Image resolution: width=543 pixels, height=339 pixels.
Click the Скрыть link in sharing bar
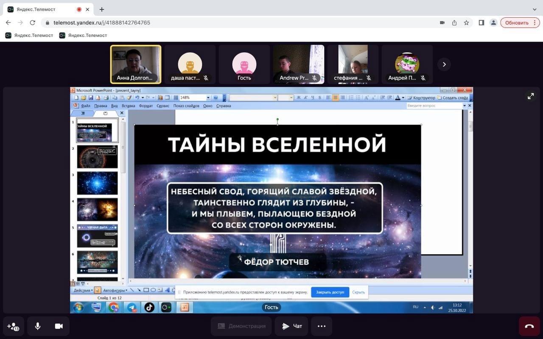click(358, 292)
